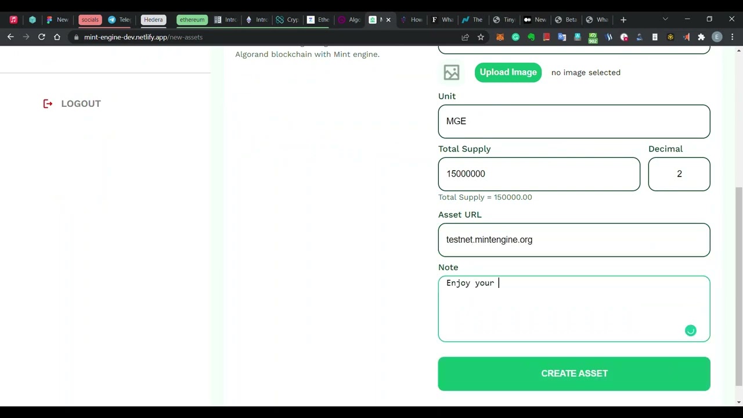Open the tab search dropdown
743x418 pixels.
[665, 19]
